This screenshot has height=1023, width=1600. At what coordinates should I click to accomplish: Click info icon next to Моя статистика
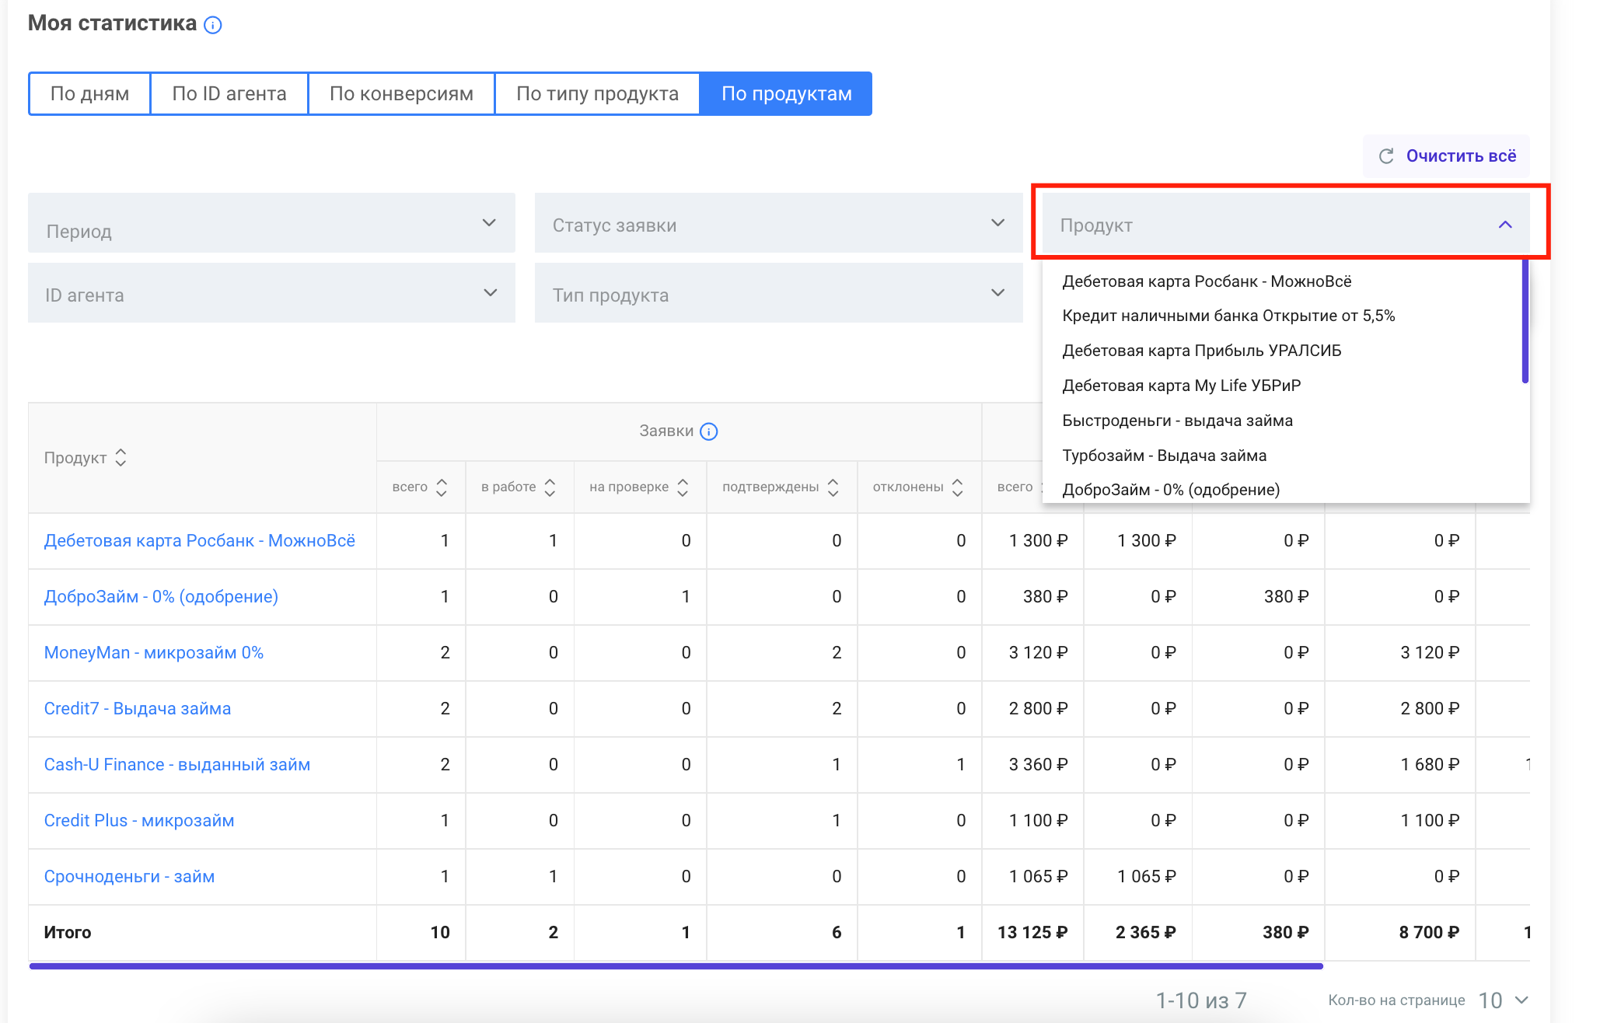pyautogui.click(x=212, y=25)
